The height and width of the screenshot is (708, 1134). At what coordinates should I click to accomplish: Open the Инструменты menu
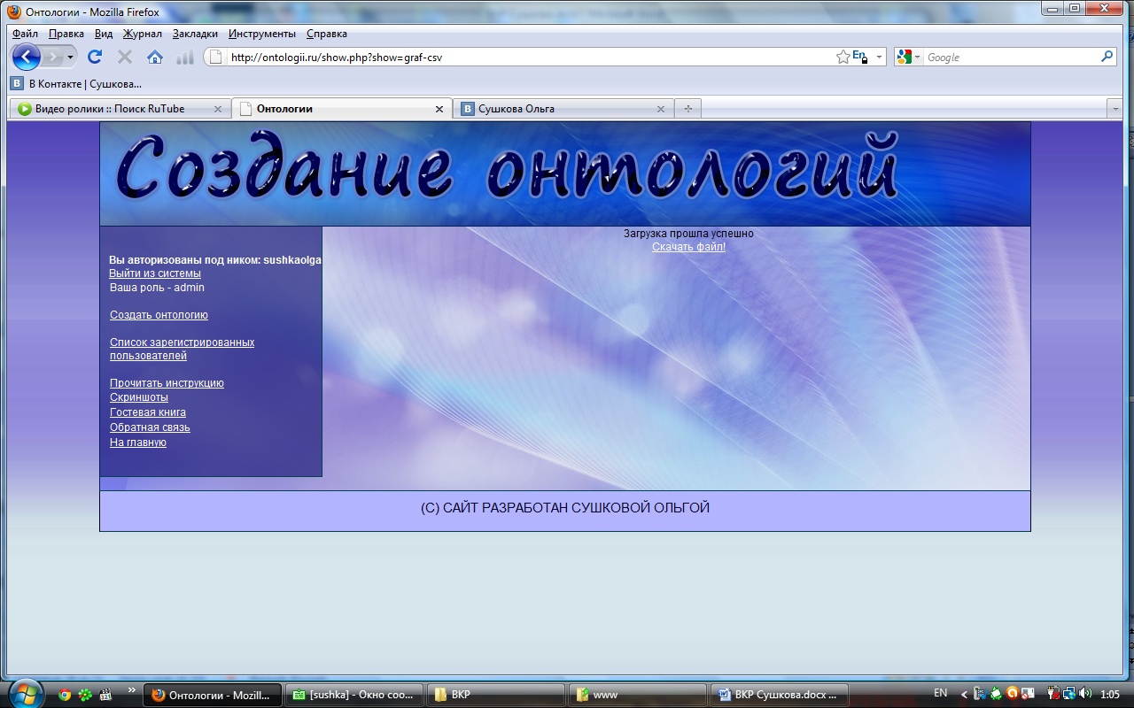click(x=262, y=34)
